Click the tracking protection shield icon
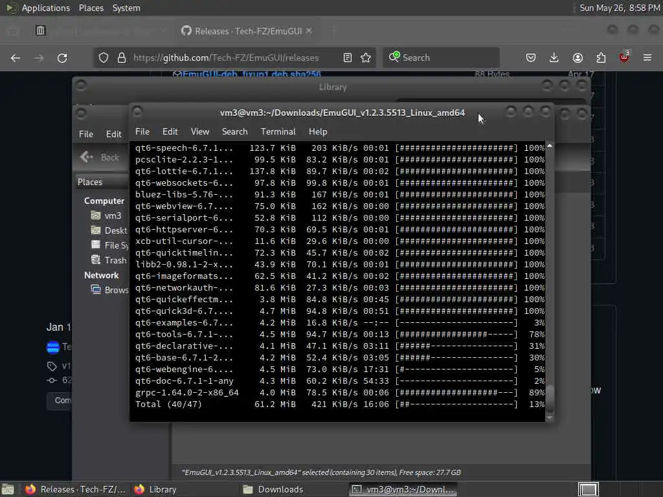 (x=104, y=58)
